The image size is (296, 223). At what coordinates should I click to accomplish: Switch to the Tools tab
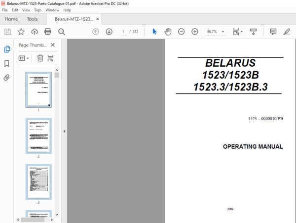click(32, 19)
